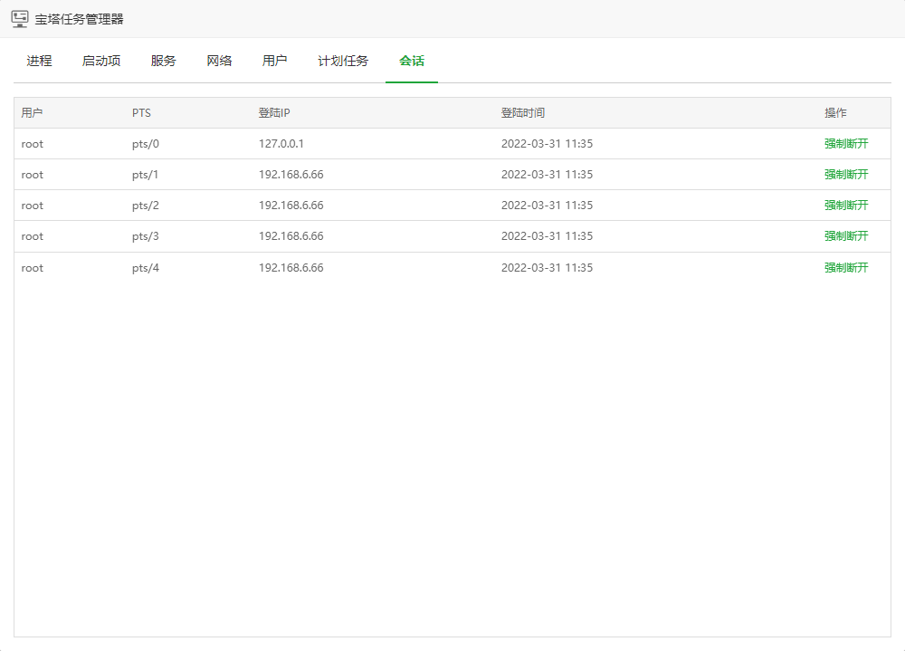The image size is (905, 651).
Task: Go to the 网络 tab
Action: click(219, 62)
